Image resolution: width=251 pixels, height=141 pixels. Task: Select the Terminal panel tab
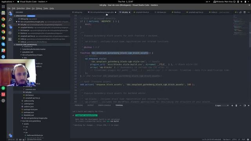click(x=119, y=105)
